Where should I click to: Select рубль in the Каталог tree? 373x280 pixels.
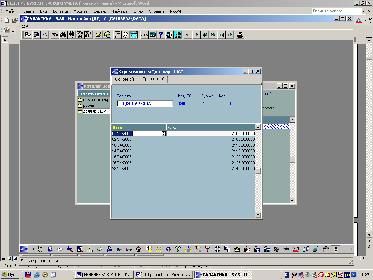89,105
